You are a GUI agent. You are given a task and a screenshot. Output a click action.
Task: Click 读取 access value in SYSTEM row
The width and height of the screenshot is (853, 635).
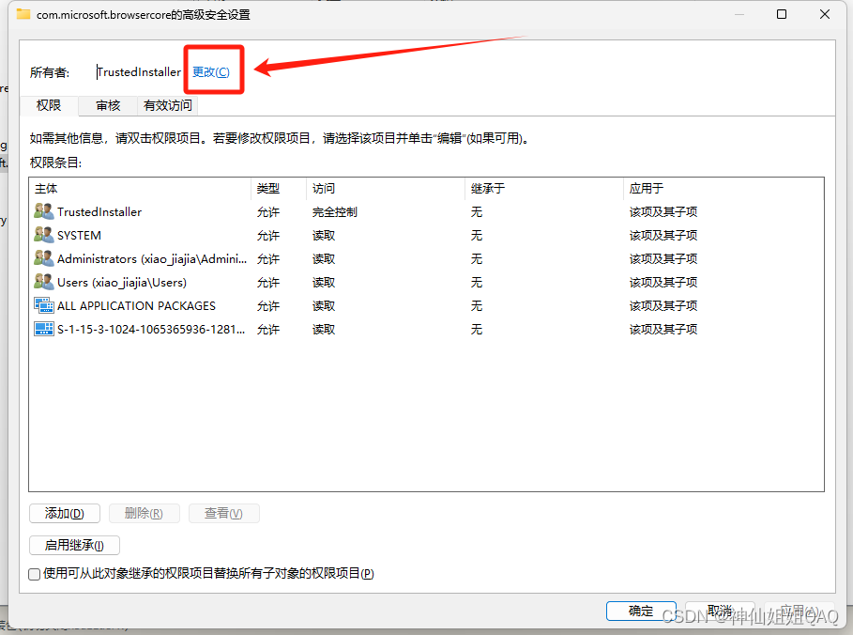pyautogui.click(x=324, y=235)
